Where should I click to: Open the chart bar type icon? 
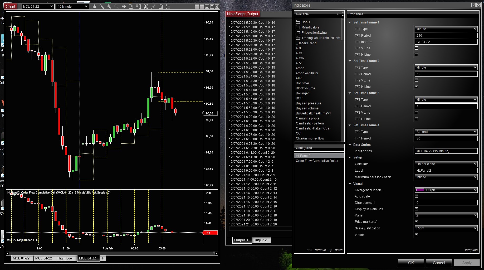click(x=94, y=7)
